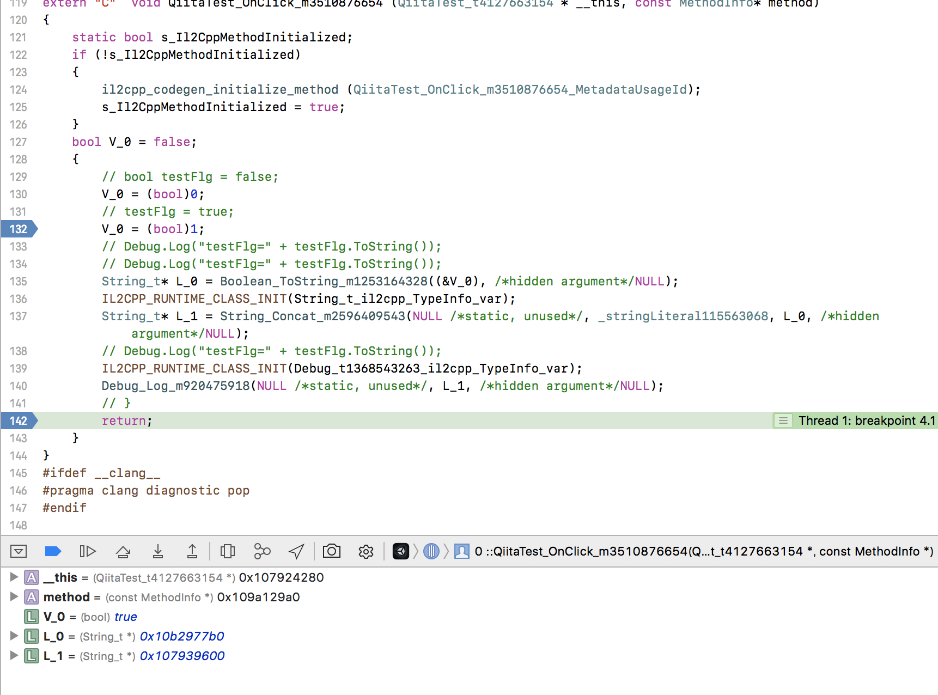Click line number 135 in gutter
Image resolution: width=938 pixels, height=695 pixels.
pos(19,281)
